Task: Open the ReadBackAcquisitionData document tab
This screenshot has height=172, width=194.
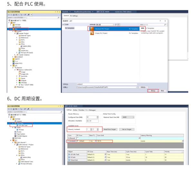Action: [82, 12]
